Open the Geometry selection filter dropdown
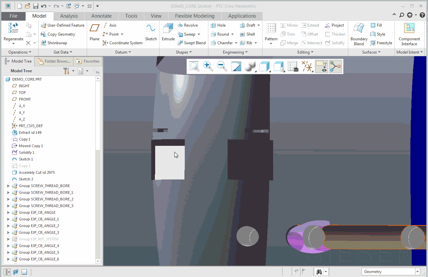 coord(417,272)
